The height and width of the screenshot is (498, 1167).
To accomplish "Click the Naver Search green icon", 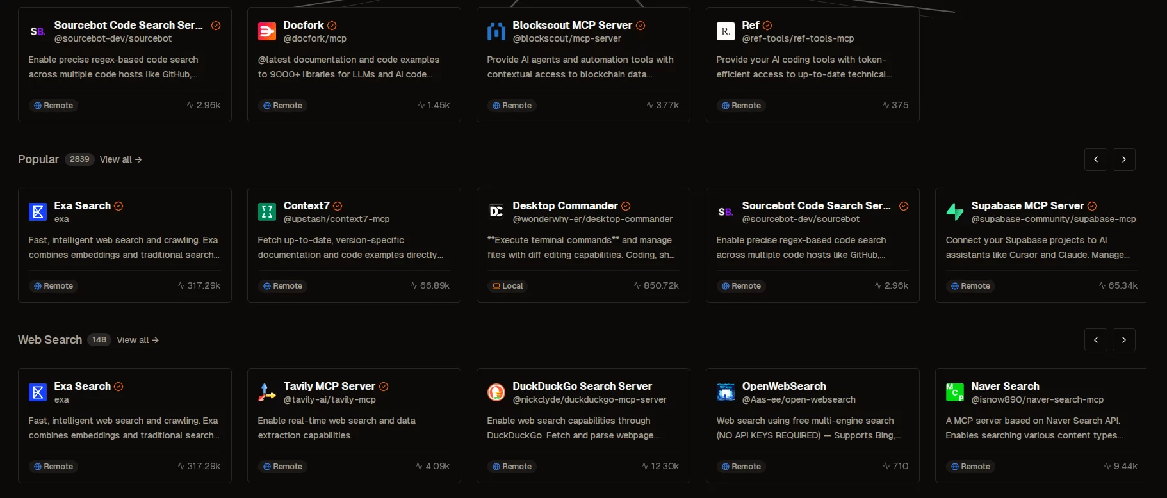I will tap(955, 392).
